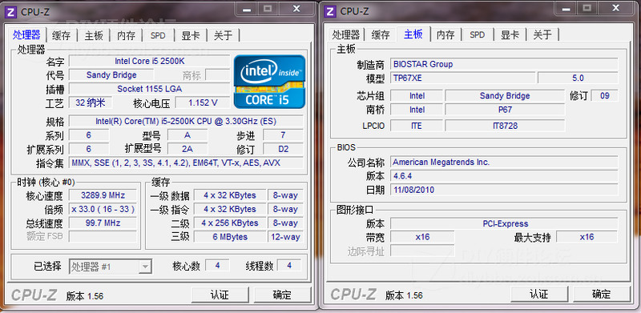This screenshot has width=641, height=313.
Task: Click CPU-Z app icon in right window title bar
Action: click(330, 11)
